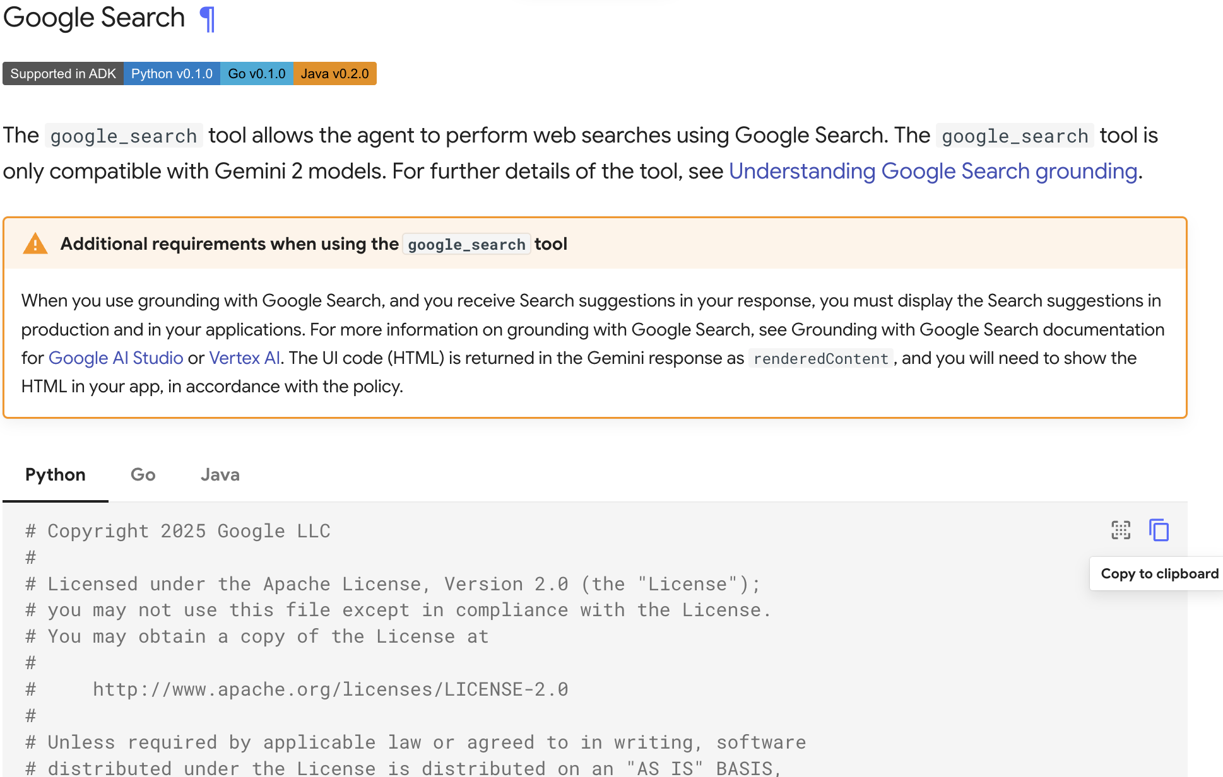1223x777 pixels.
Task: Click the renderedContent inline code
Action: [820, 359]
